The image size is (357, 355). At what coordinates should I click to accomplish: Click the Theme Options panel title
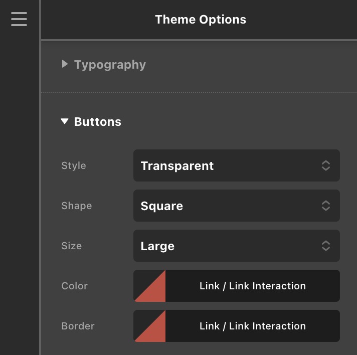click(x=201, y=20)
